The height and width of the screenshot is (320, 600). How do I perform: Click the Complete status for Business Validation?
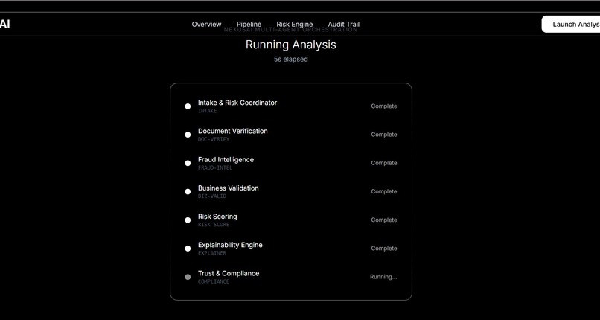tap(384, 191)
